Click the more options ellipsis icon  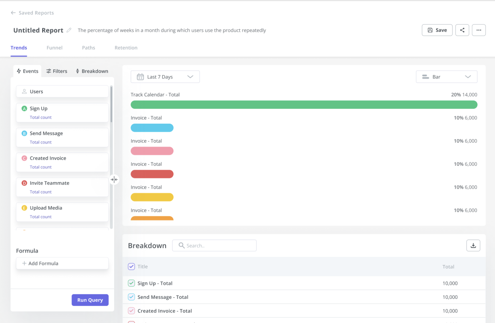[479, 30]
